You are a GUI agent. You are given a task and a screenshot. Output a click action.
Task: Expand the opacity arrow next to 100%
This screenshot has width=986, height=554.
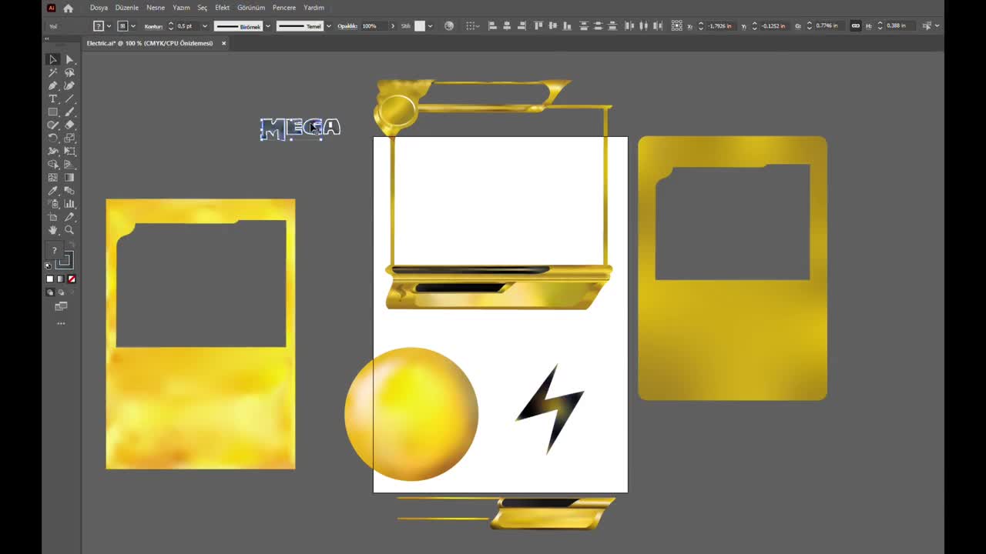point(393,26)
